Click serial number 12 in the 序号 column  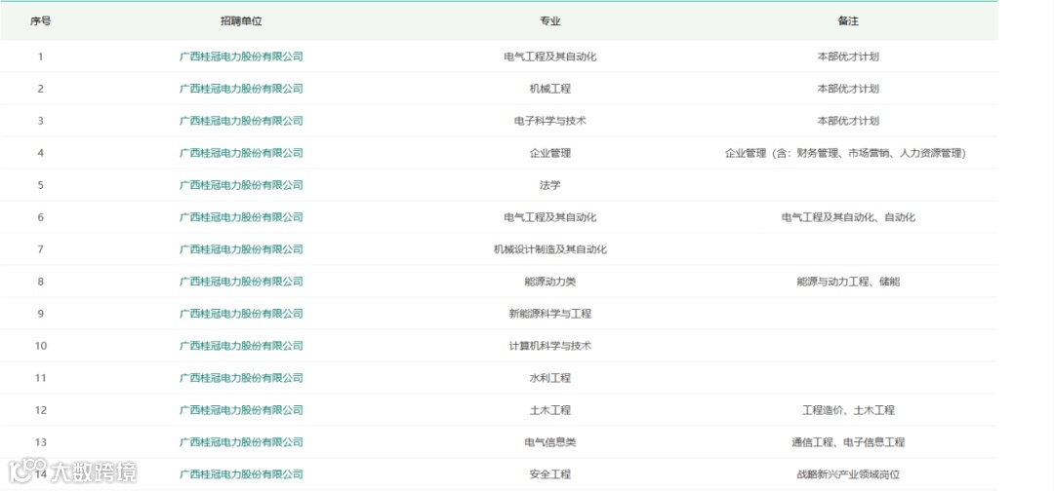coord(40,410)
